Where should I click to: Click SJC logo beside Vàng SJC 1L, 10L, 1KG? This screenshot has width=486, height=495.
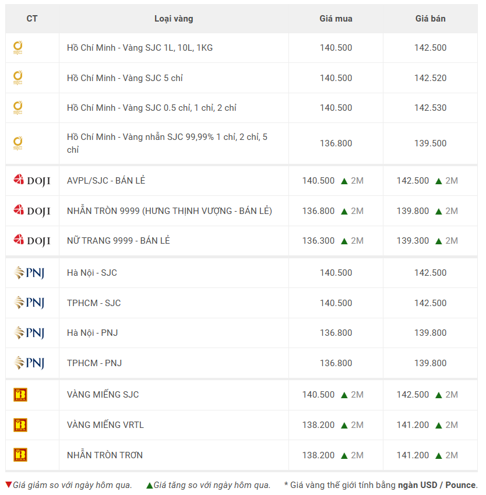pyautogui.click(x=18, y=48)
